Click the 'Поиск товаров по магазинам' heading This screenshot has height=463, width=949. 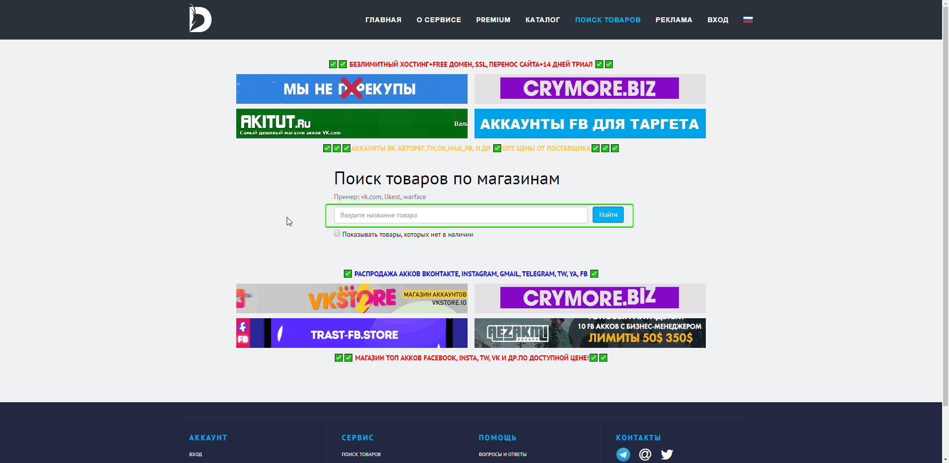pos(447,178)
